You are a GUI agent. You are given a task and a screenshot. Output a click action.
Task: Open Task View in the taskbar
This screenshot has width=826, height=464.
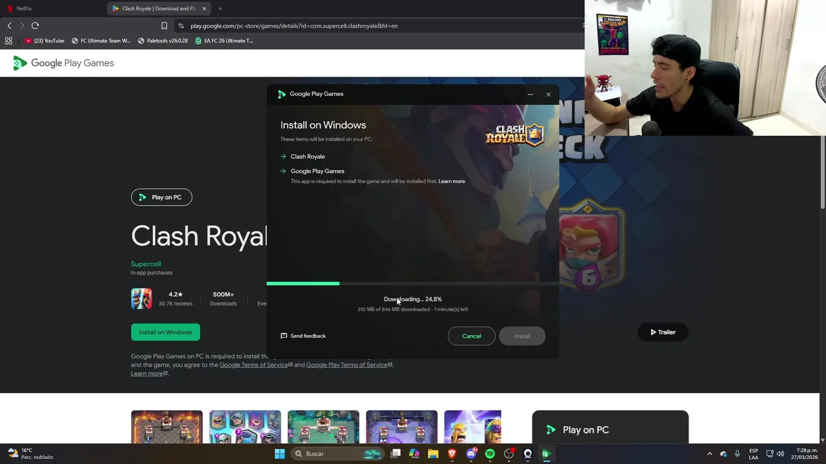[x=396, y=454]
